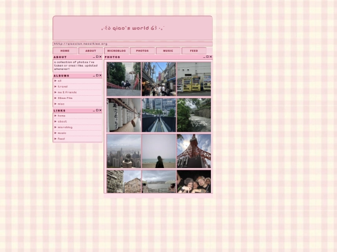Open the old apartment buildings photo
337x252 pixels.
click(124, 182)
